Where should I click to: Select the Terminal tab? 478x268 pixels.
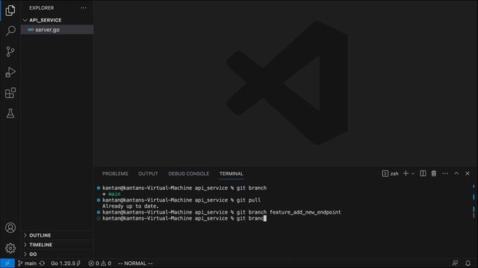(232, 173)
